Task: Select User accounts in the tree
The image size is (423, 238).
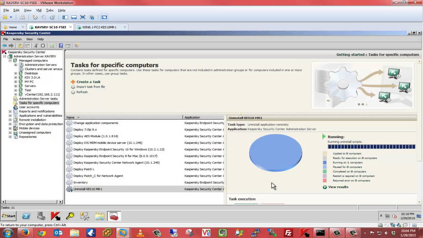Action: (29, 107)
